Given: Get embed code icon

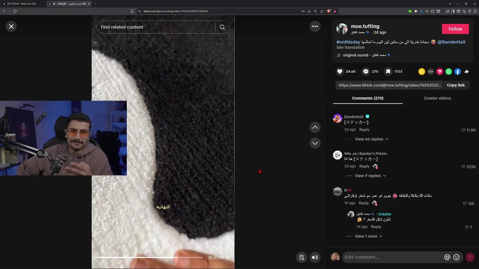Looking at the screenshot, I should tap(431, 71).
